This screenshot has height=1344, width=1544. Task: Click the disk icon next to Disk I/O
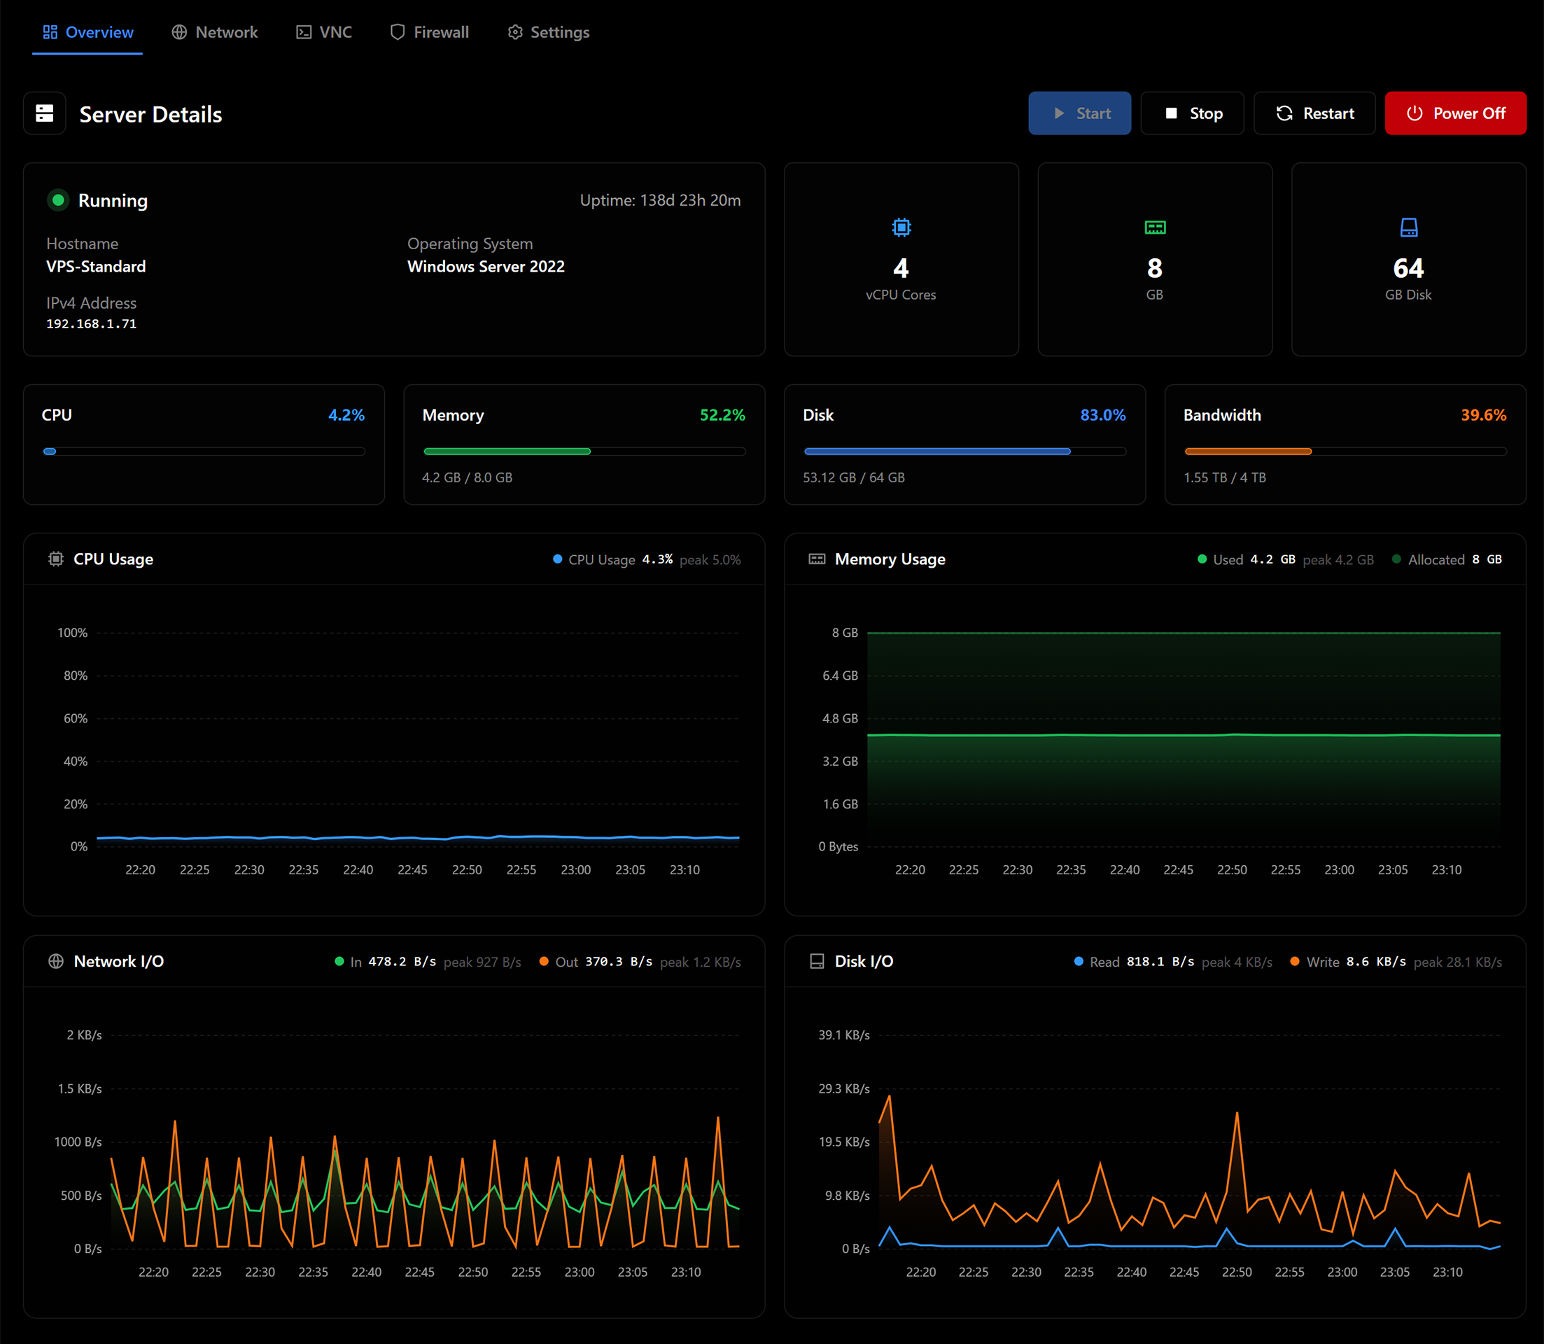817,960
